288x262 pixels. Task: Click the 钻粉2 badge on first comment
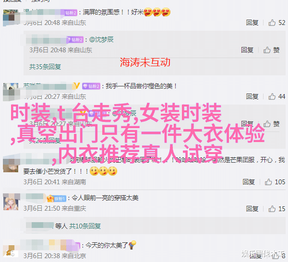[x=71, y=12]
